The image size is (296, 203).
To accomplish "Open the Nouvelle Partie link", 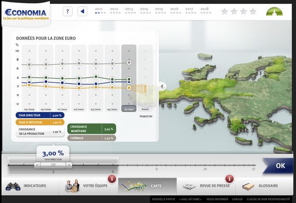I will point(164,199).
